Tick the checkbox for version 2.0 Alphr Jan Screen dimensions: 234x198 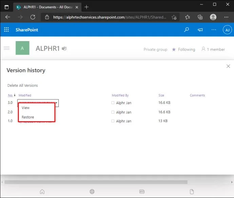point(113,112)
